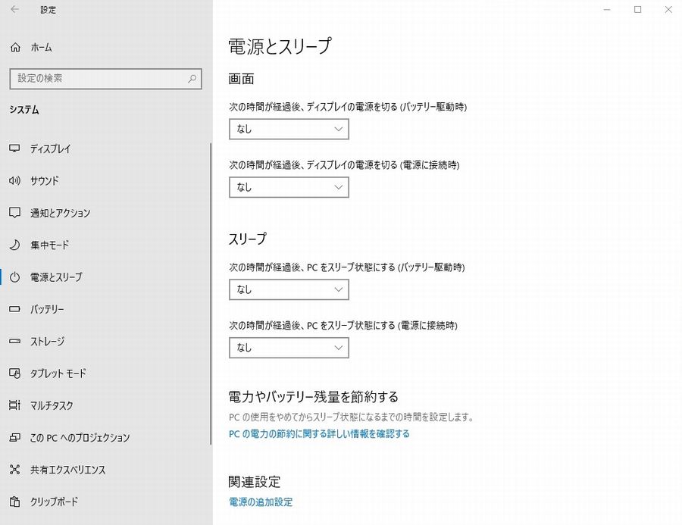Click the Sound (サウンド) speaker icon
This screenshot has height=525, width=682.
point(14,181)
